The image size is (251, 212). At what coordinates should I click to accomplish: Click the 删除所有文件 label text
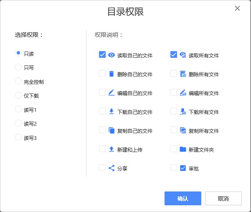[x=204, y=74]
